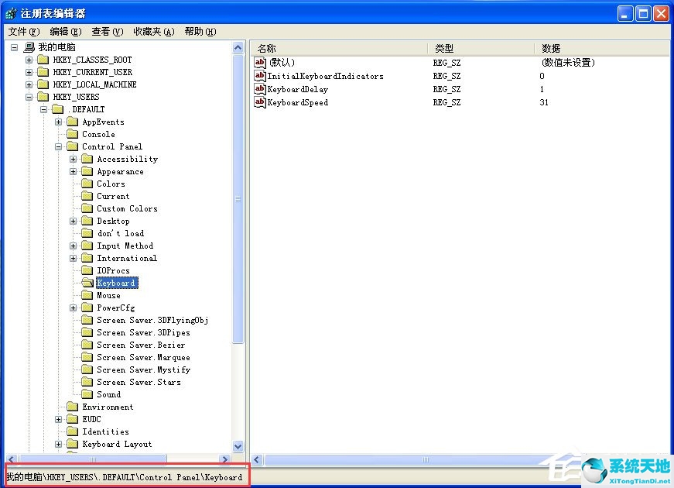Click the Desktop key folder icon
Viewport: 674px width, 488px height.
click(x=88, y=221)
